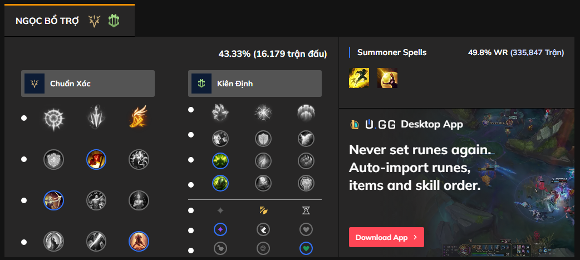The height and width of the screenshot is (260, 580).
Task: Select the Fleet Footwork keystone rune
Action: (x=139, y=118)
